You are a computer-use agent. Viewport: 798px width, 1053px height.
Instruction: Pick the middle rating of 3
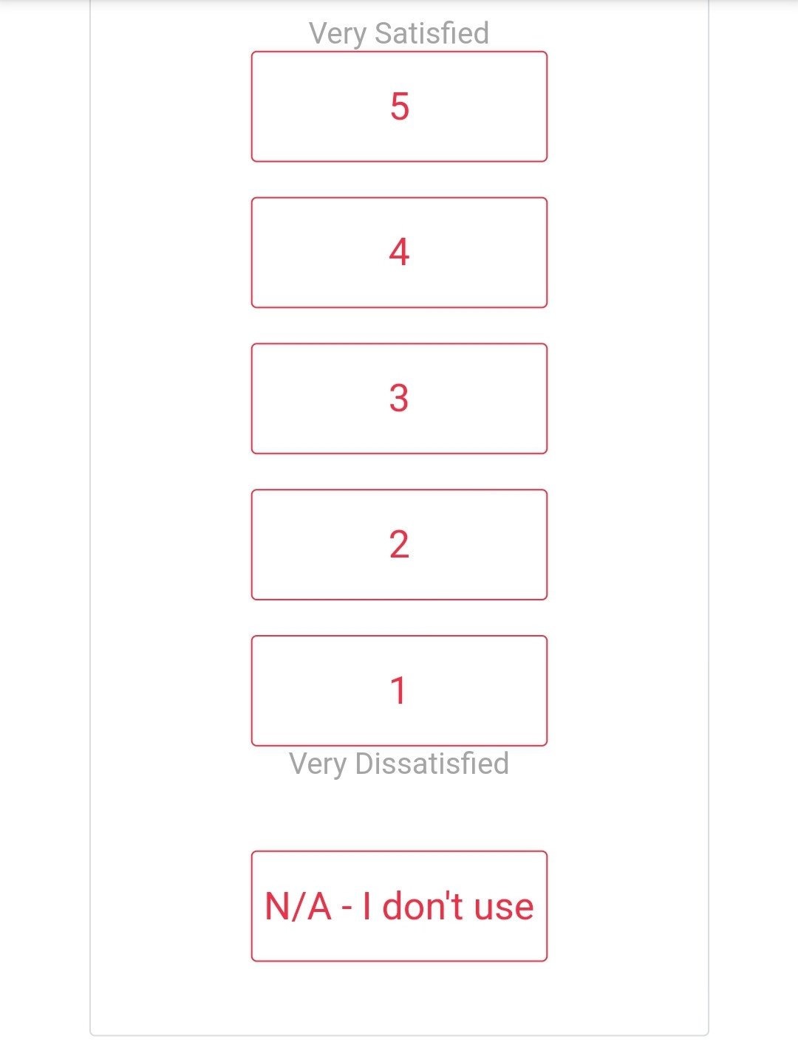click(x=399, y=399)
